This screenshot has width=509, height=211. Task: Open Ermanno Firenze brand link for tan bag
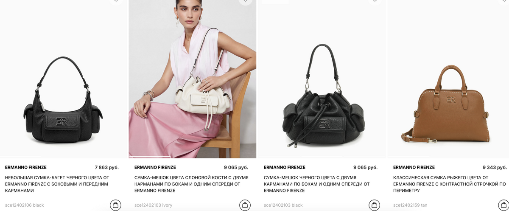(x=414, y=167)
